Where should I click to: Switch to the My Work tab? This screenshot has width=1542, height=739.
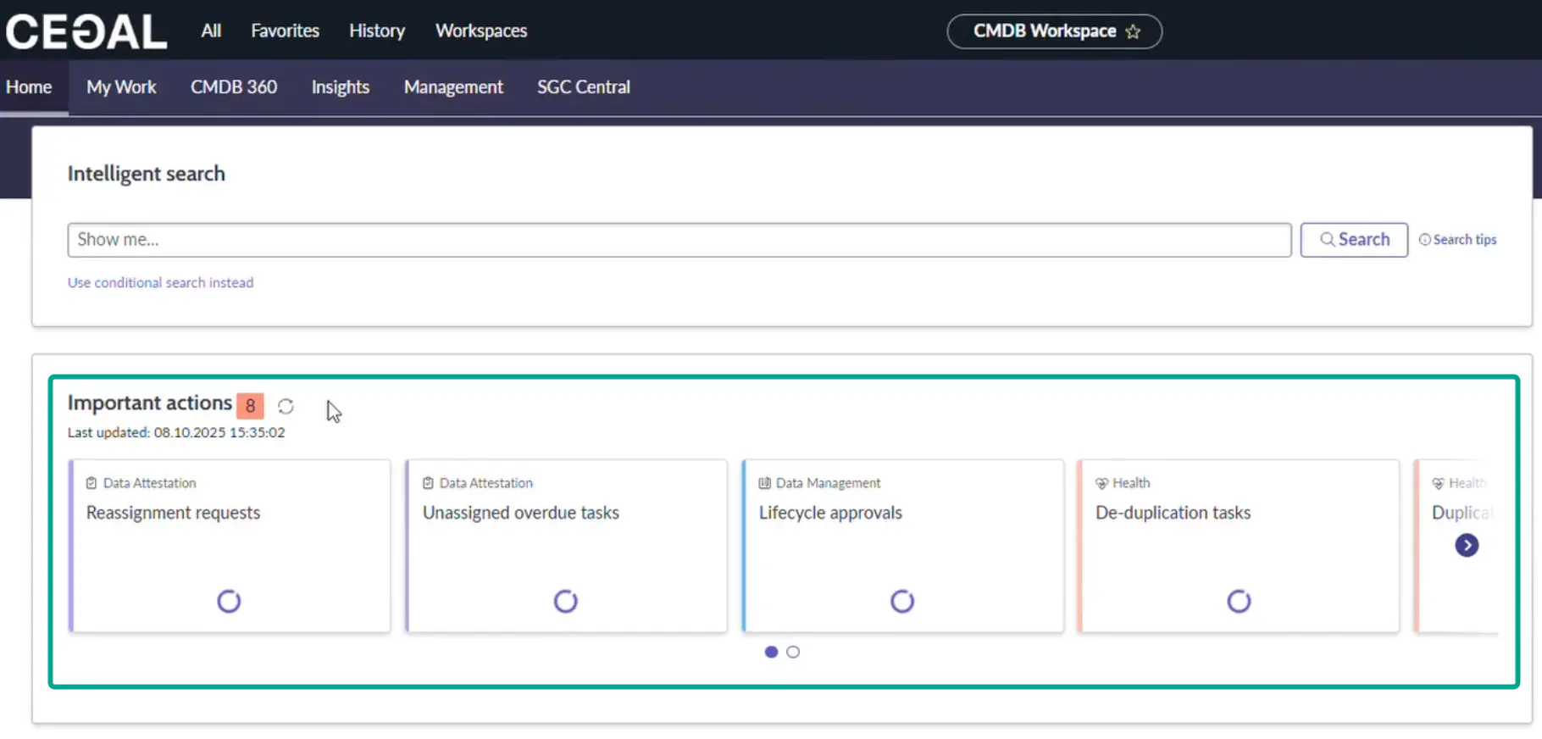121,87
